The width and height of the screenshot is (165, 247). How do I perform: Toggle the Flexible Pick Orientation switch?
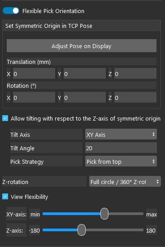tap(11, 11)
